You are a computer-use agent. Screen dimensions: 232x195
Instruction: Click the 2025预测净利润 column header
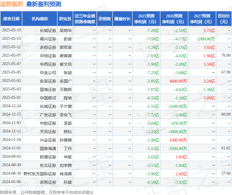pos(146,19)
